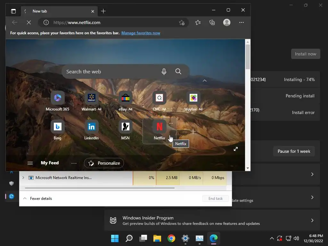
Task: Open the LinkedIn quick link
Action: pos(91,130)
